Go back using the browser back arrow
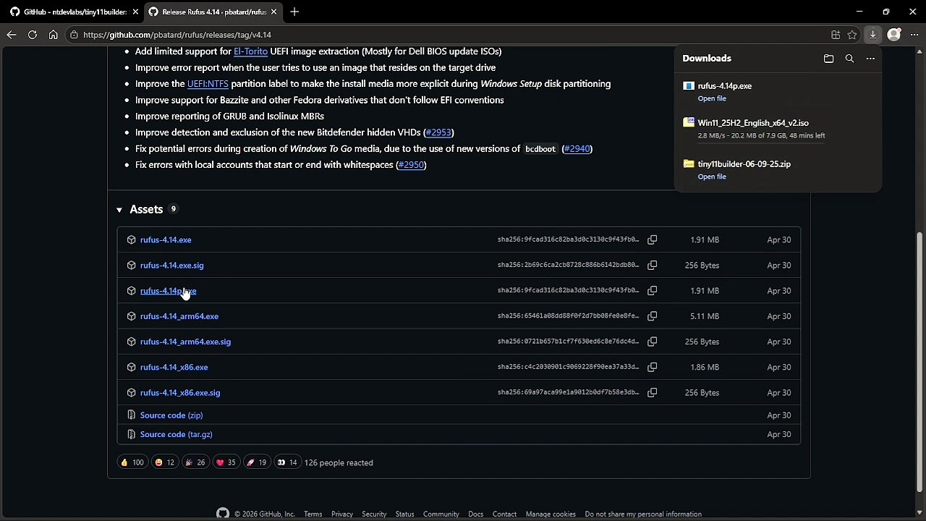The image size is (926, 521). 12,35
